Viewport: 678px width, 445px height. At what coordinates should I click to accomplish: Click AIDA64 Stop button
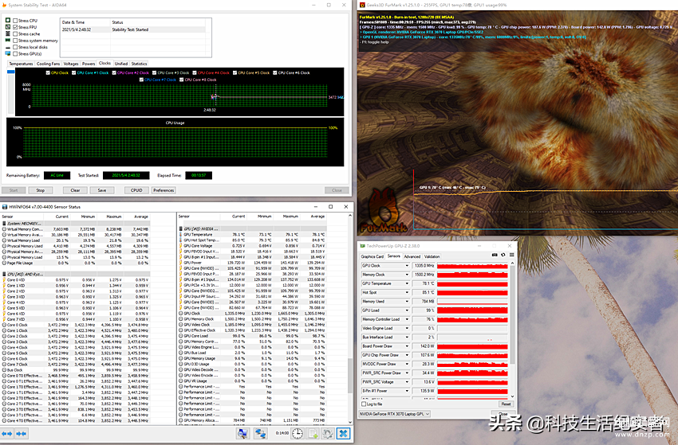click(x=40, y=190)
